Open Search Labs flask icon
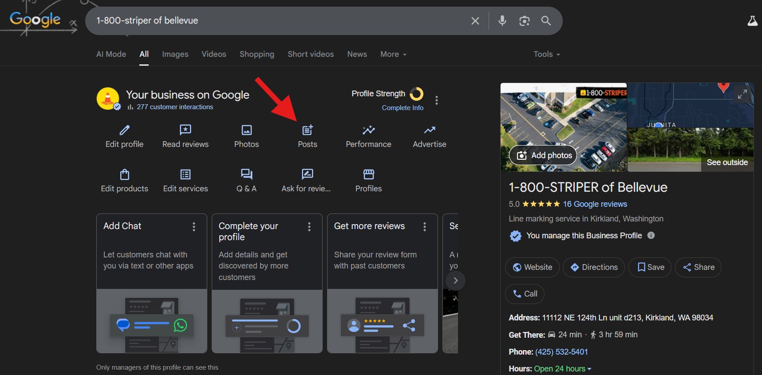Image resolution: width=762 pixels, height=375 pixels. pyautogui.click(x=752, y=21)
